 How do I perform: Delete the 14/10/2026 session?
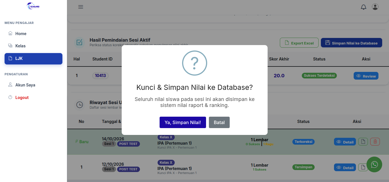click(375, 142)
